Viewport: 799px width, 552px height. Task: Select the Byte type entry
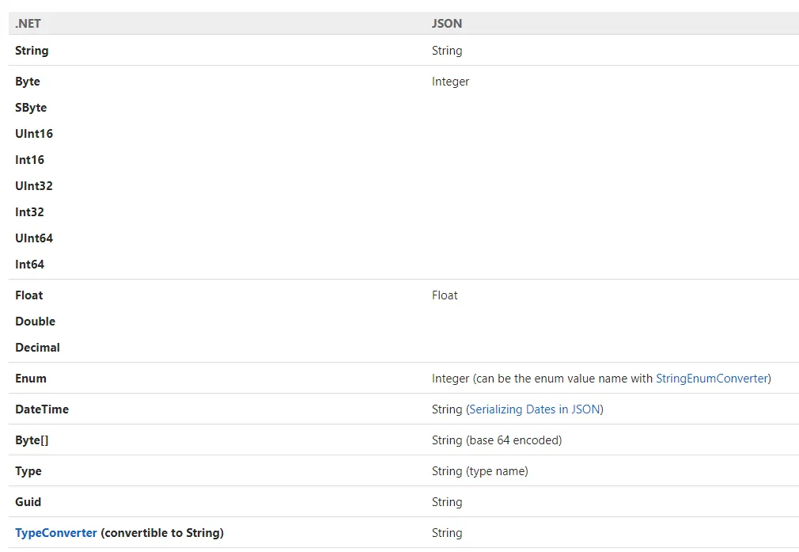click(x=28, y=82)
